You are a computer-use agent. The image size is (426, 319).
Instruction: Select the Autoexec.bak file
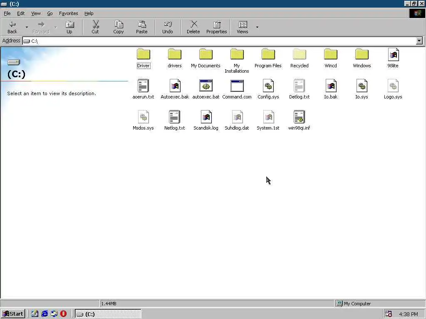tap(175, 89)
